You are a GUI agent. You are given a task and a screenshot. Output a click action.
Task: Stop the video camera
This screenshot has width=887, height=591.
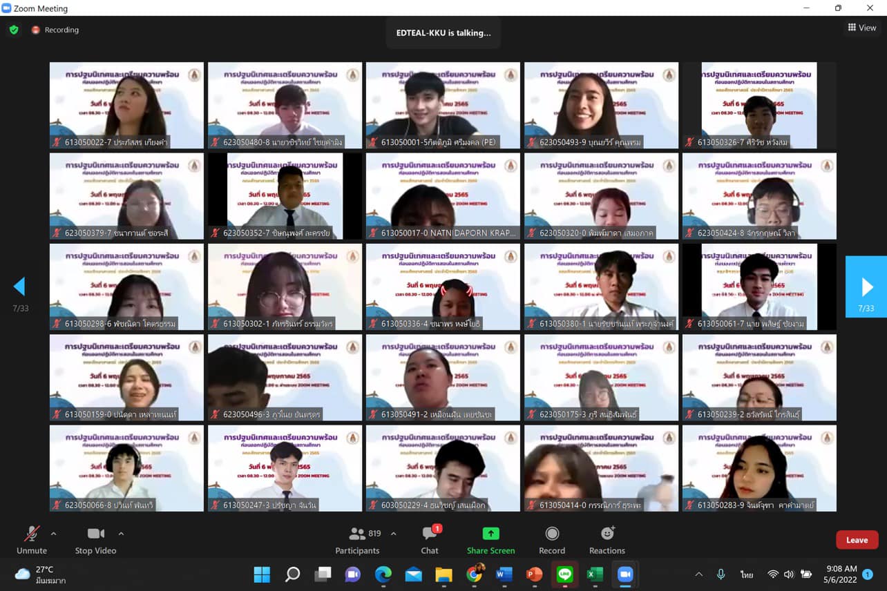[95, 540]
